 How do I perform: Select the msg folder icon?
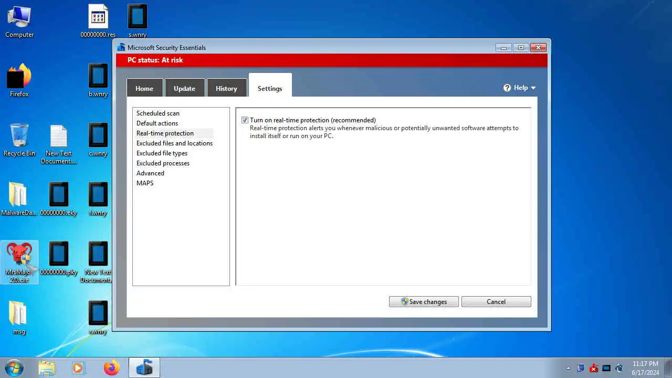coord(19,318)
